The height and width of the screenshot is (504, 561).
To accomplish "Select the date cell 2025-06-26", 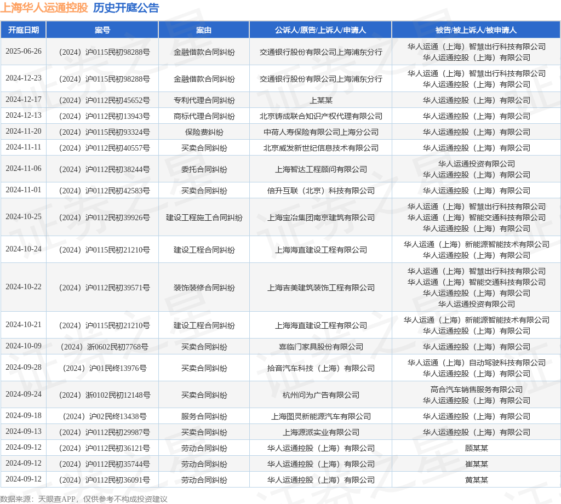I will pos(24,51).
